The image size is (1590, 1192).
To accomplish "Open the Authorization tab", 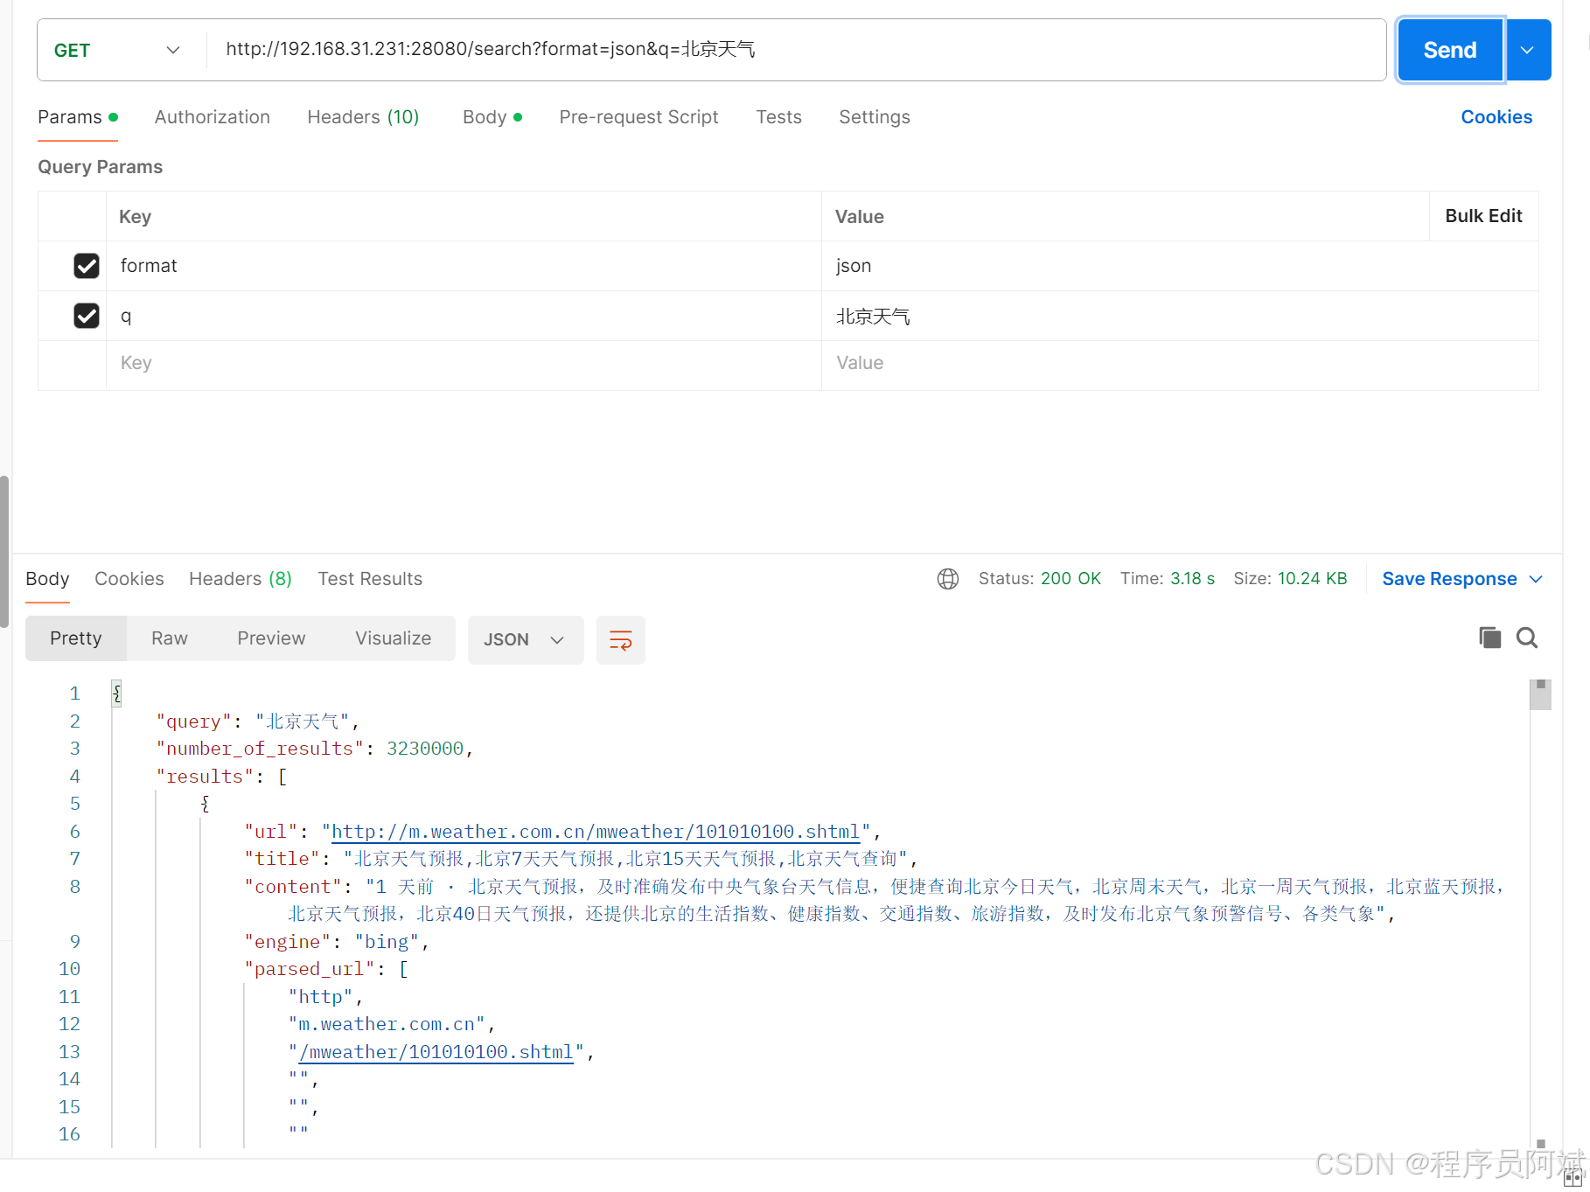I will pyautogui.click(x=213, y=117).
